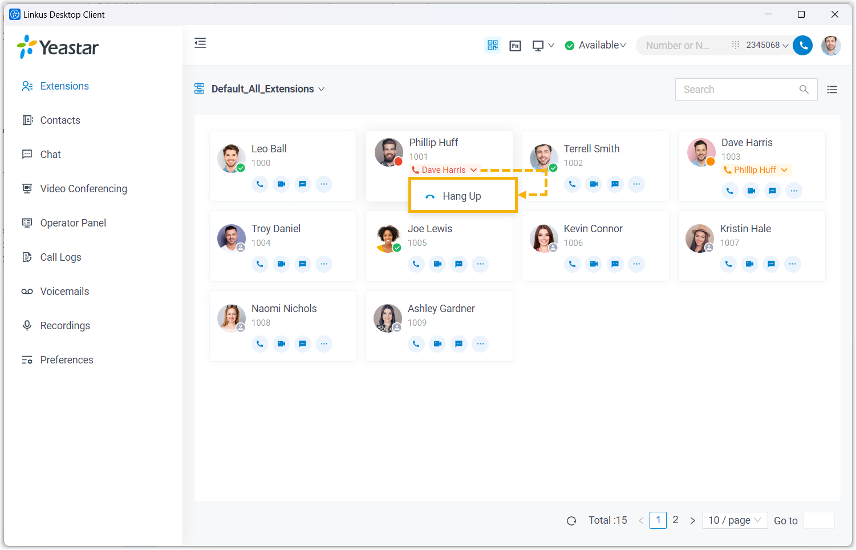Start video call with Leo Ball

pos(281,184)
